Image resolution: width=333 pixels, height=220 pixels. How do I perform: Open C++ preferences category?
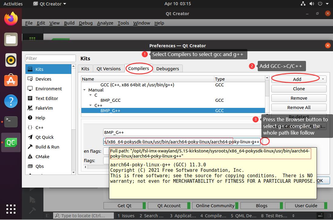pos(49,128)
